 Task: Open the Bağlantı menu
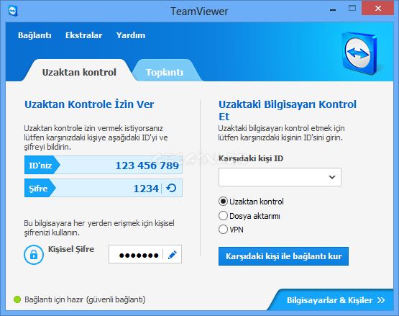point(35,35)
